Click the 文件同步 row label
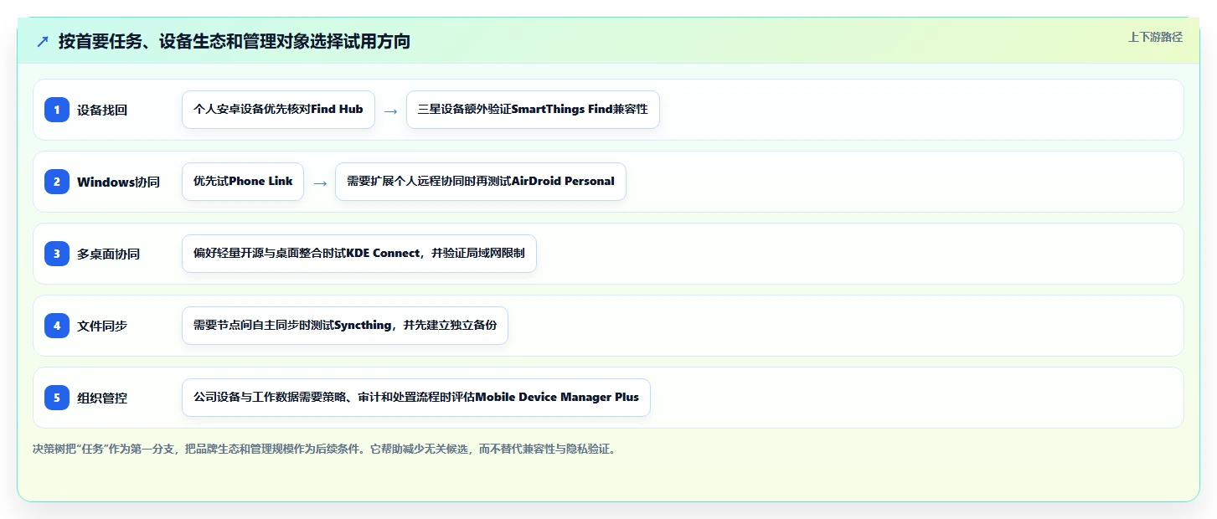 point(102,326)
